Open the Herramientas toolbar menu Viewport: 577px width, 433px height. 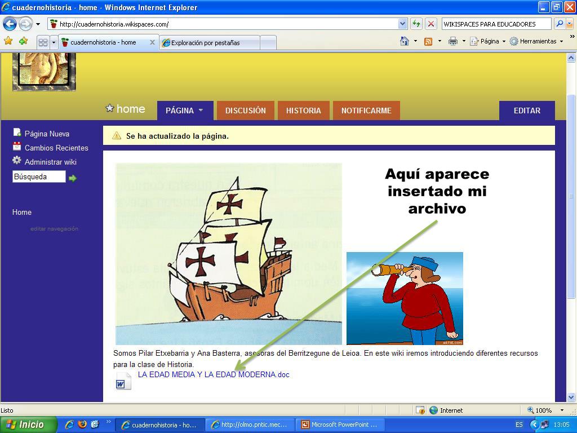pyautogui.click(x=536, y=41)
